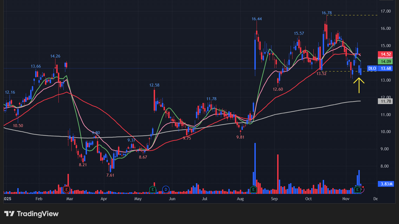The height and width of the screenshot is (224, 399).
Task: Open the green earnings marker in May
Action: 153,189
